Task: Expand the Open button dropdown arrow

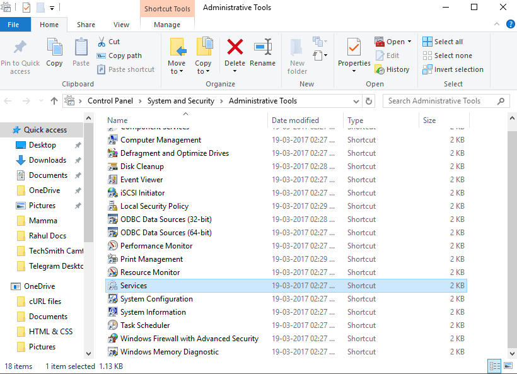Action: click(x=409, y=42)
